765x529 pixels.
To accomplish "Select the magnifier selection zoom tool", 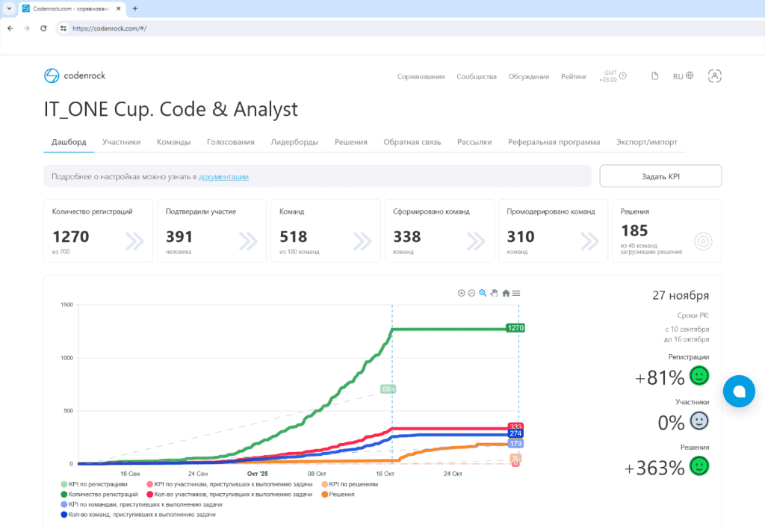I will coord(483,293).
